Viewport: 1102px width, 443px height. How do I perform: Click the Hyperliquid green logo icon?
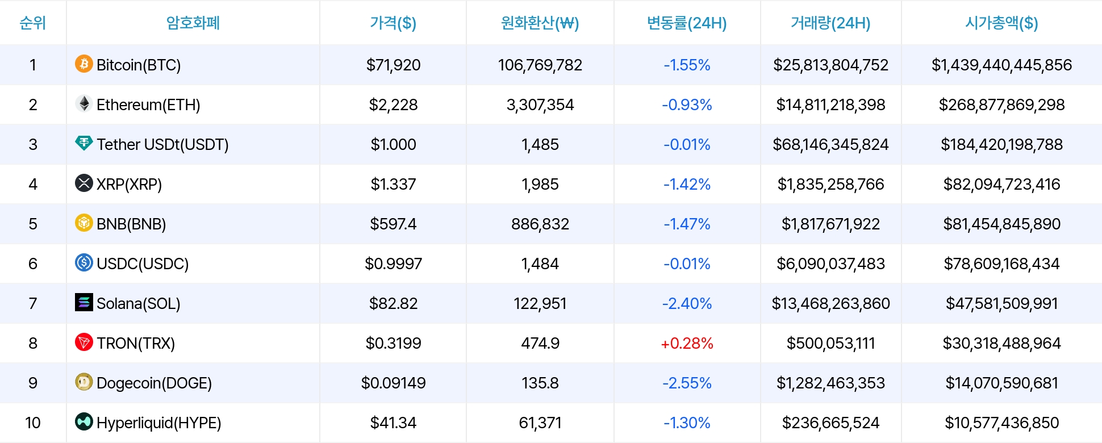[x=84, y=423]
